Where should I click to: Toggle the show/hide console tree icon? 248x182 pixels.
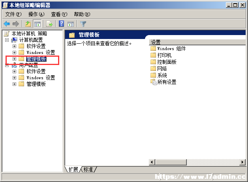[x=38, y=24]
